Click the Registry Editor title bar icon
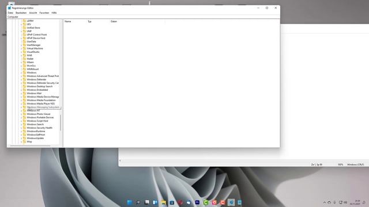369x207 pixels. tap(9, 8)
